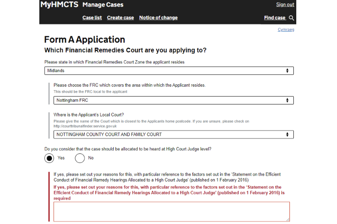The height and width of the screenshot is (224, 337).
Task: Click the Form A Application heading
Action: point(85,40)
